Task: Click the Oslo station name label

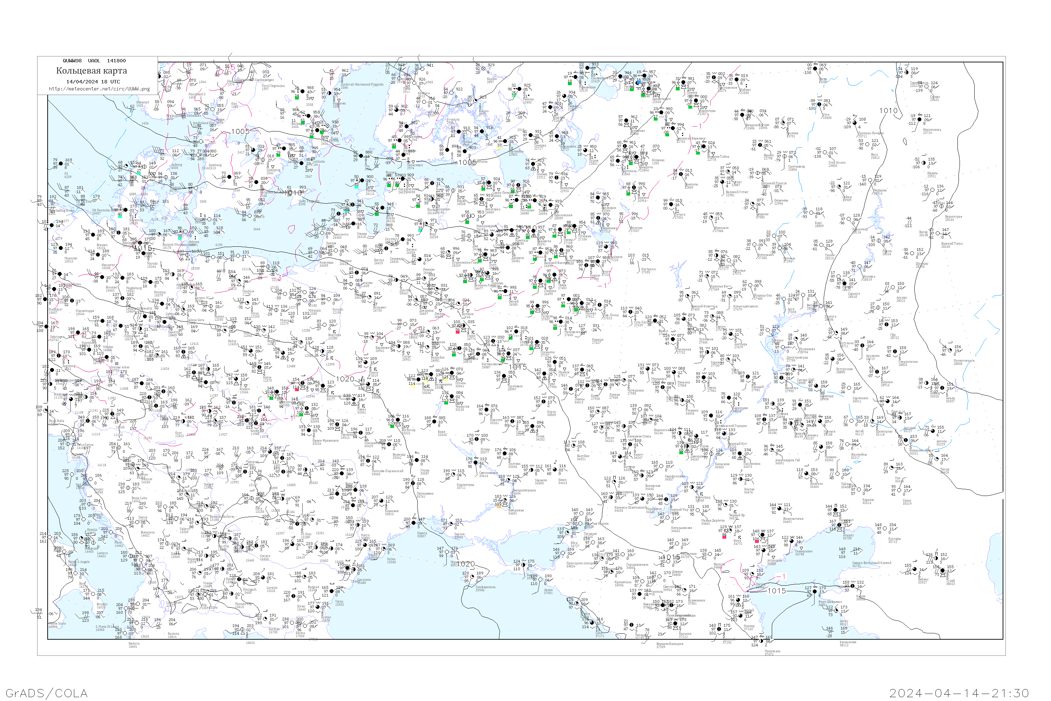Action: point(234,104)
